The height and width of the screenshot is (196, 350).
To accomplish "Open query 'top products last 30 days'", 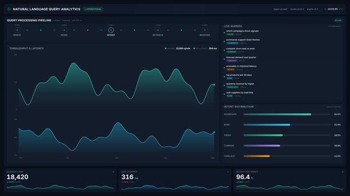I will [x=239, y=75].
